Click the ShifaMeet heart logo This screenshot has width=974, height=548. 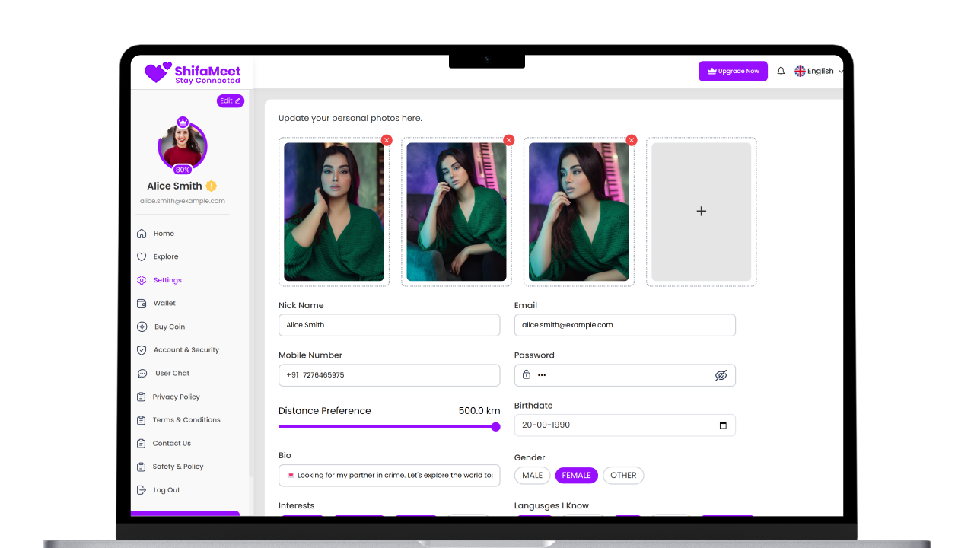point(158,72)
